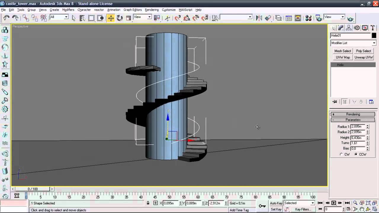
Task: Open the Schematic View icon
Action: click(298, 18)
